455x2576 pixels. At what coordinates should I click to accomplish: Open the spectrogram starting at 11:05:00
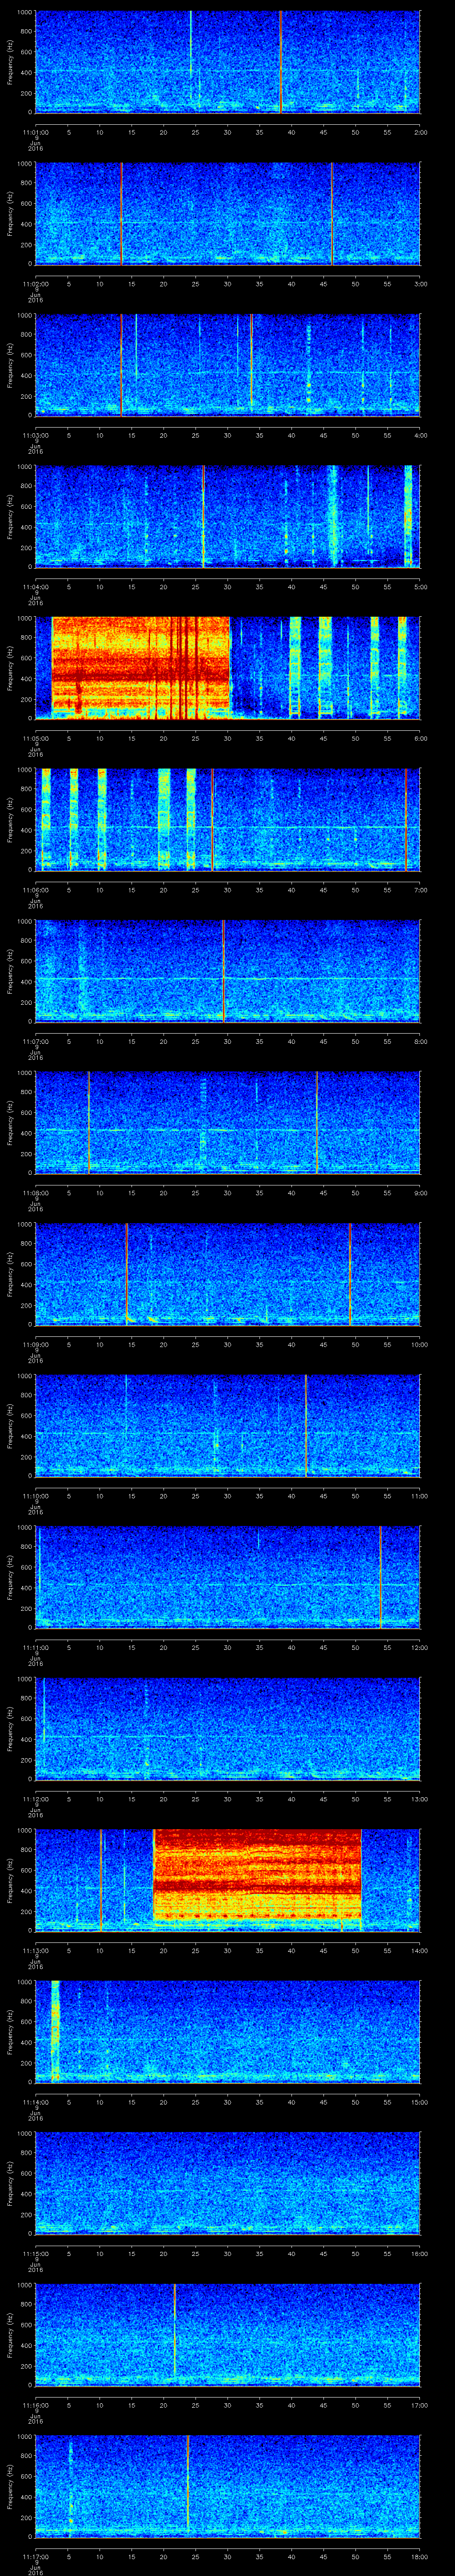(228, 668)
